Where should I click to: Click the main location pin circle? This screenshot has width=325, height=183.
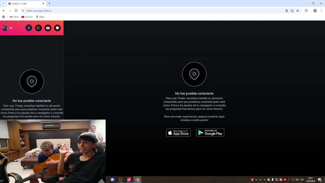pyautogui.click(x=194, y=74)
